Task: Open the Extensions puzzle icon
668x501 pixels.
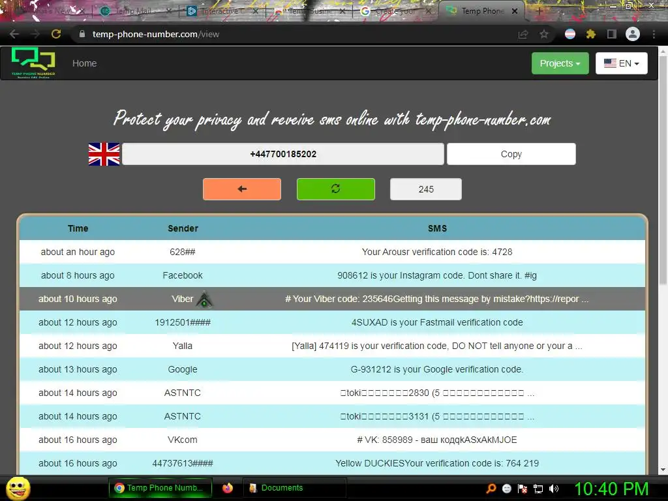Action: (590, 34)
